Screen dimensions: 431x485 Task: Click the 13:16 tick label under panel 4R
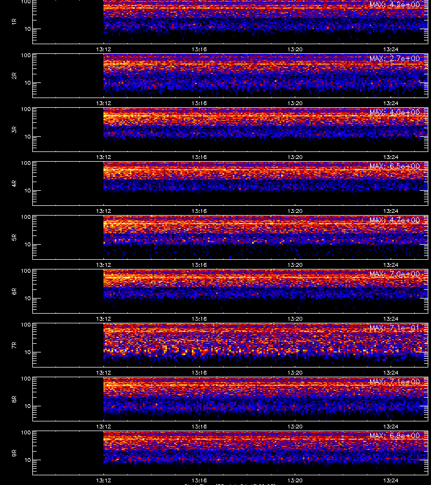tap(199, 211)
